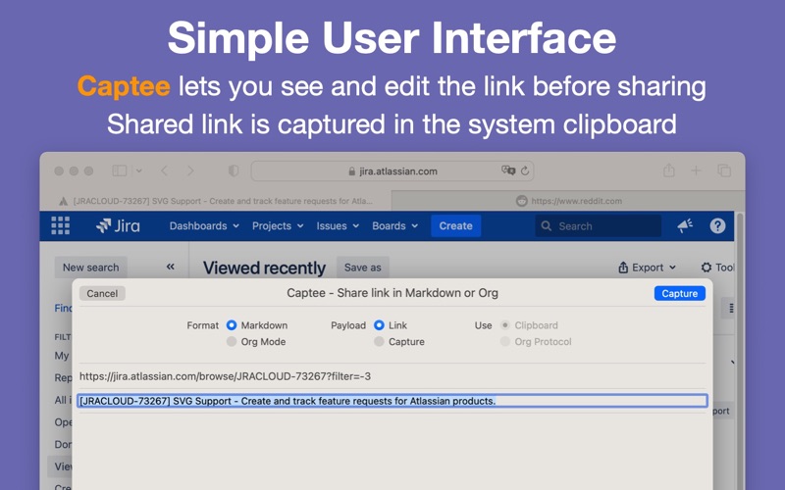The image size is (785, 490).
Task: Open the Jira feedback megaphone icon
Action: point(685,225)
